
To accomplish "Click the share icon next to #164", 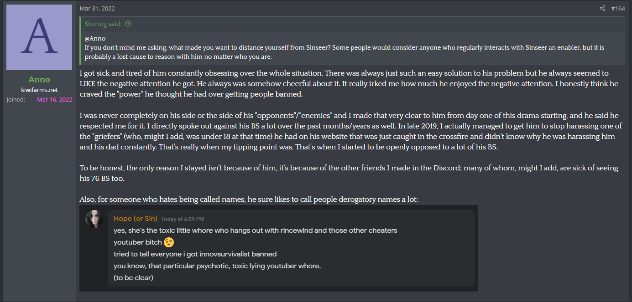I will [x=602, y=8].
